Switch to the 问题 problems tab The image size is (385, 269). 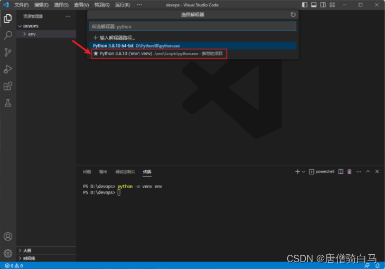[87, 172]
